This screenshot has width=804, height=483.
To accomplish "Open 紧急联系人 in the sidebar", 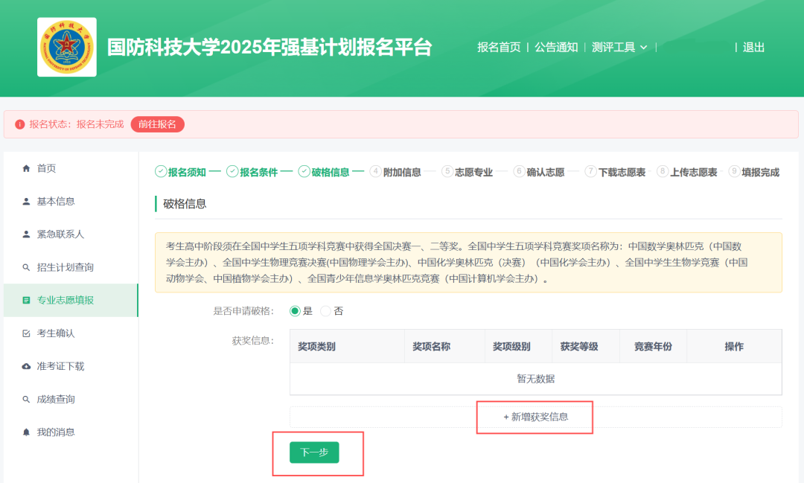I will [x=71, y=234].
